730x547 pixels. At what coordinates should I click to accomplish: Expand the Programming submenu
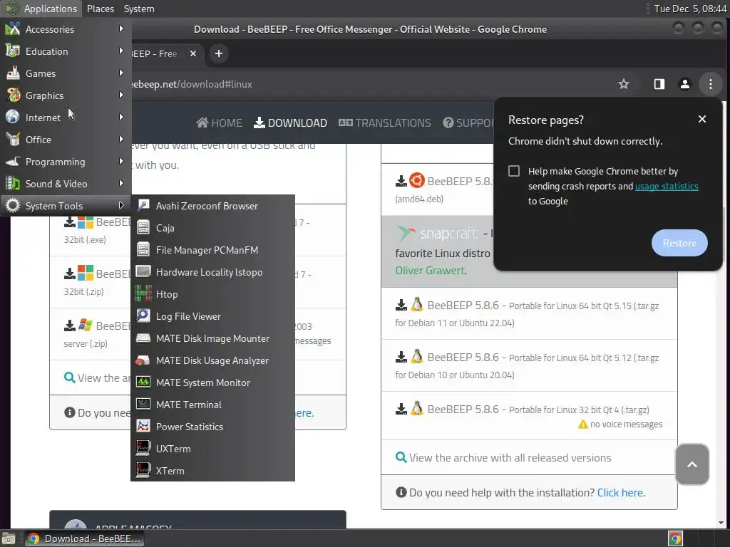click(66, 162)
